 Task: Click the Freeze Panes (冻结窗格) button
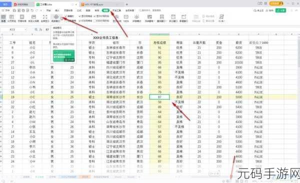(x=149, y=18)
